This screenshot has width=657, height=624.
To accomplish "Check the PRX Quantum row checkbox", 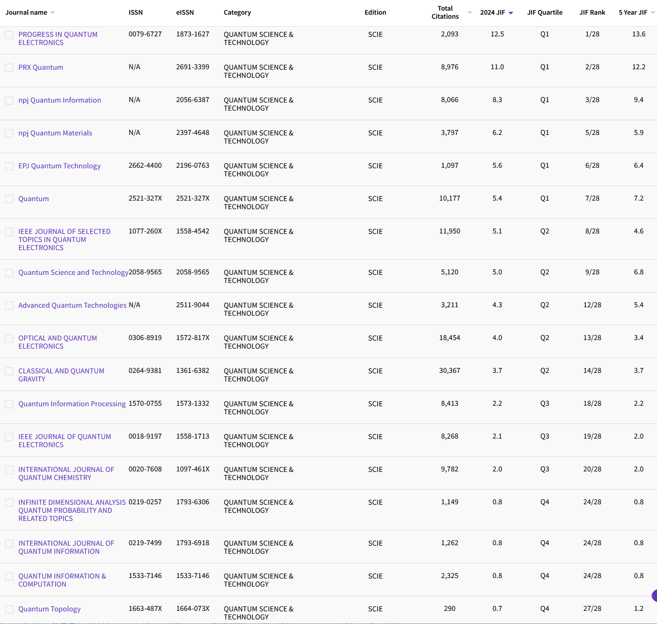I will coord(9,68).
